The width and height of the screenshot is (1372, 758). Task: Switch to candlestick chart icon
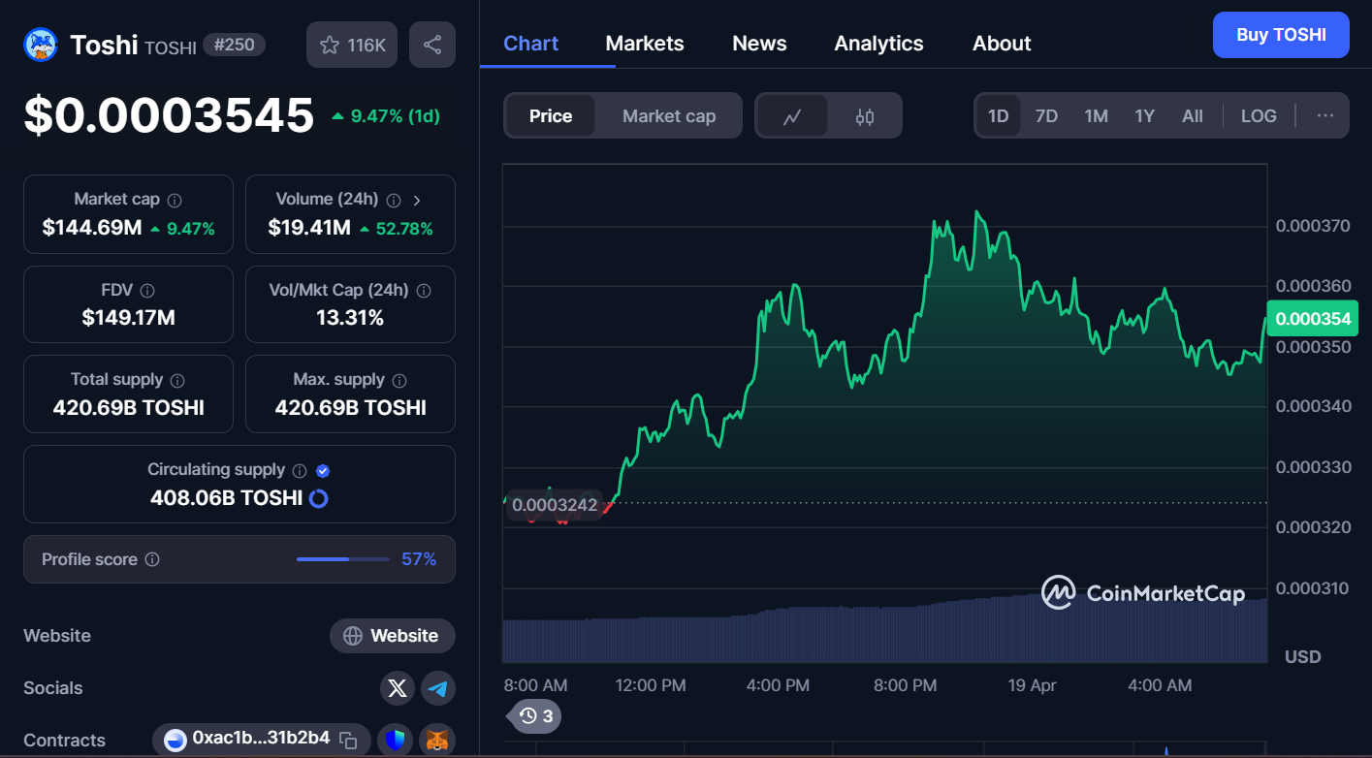pyautogui.click(x=865, y=116)
